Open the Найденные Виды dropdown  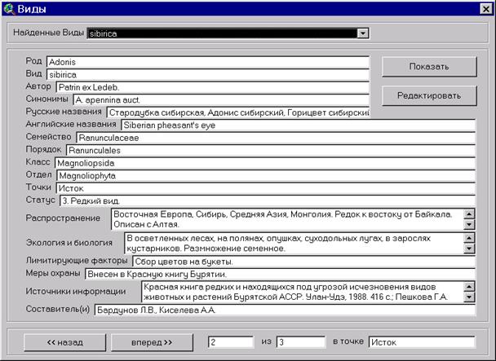point(363,33)
